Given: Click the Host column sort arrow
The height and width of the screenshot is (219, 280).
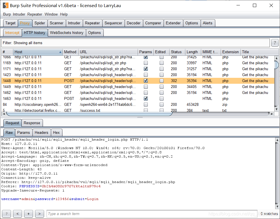Looking at the screenshot, I should coord(60,52).
